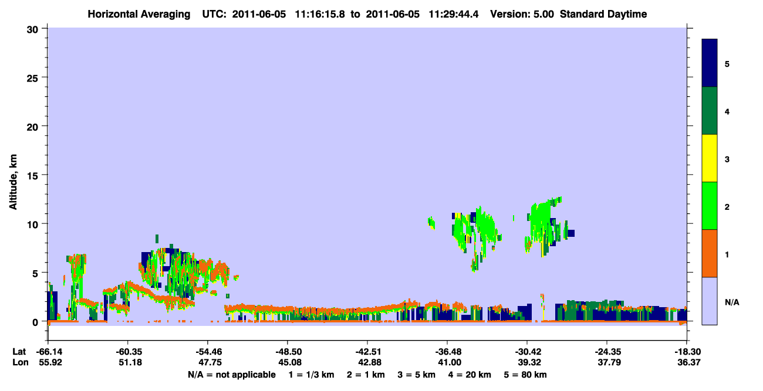Click the dark blue colorbar segment labeled 5
This screenshot has height=391, width=763.
pos(710,63)
